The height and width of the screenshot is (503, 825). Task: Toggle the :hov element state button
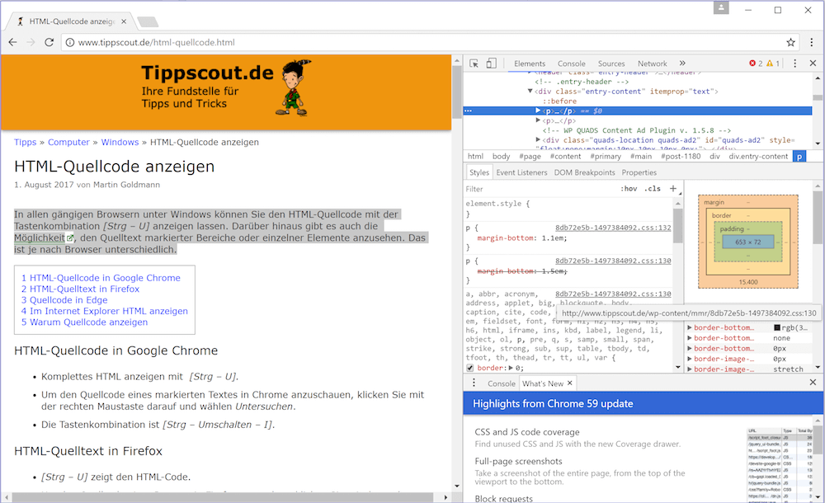[629, 188]
